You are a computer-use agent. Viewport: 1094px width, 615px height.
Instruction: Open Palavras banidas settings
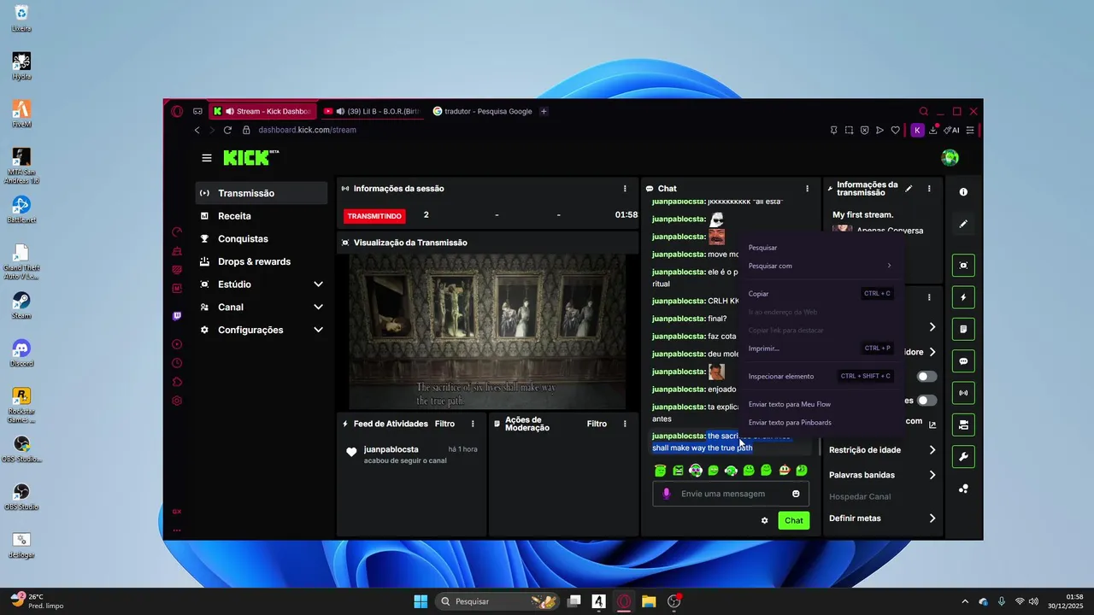(x=882, y=475)
